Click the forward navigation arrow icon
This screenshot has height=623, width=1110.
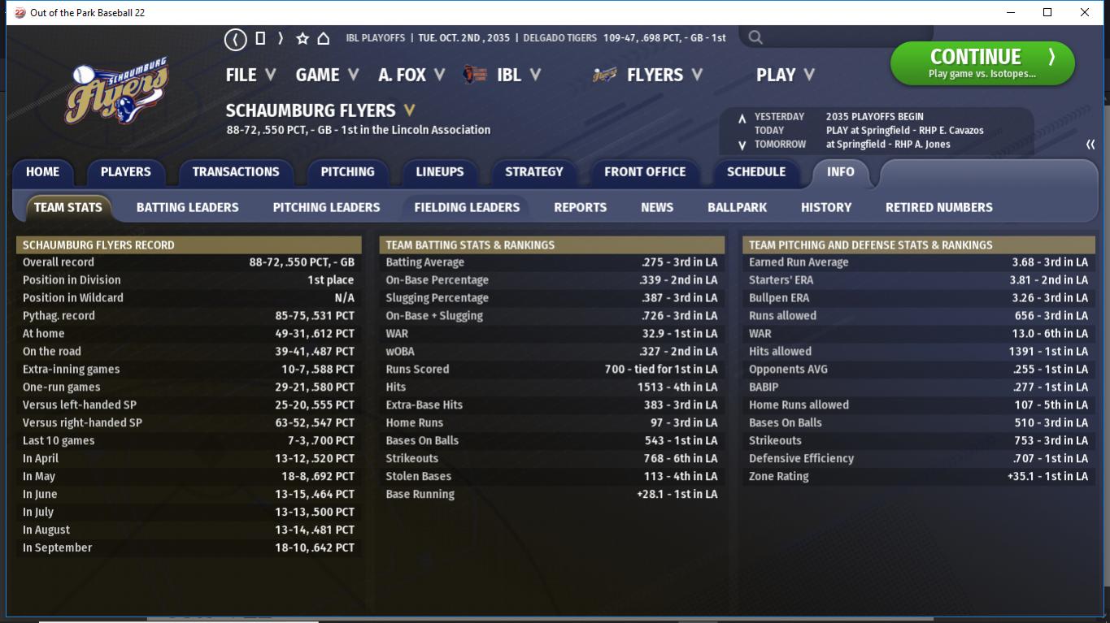click(x=281, y=38)
